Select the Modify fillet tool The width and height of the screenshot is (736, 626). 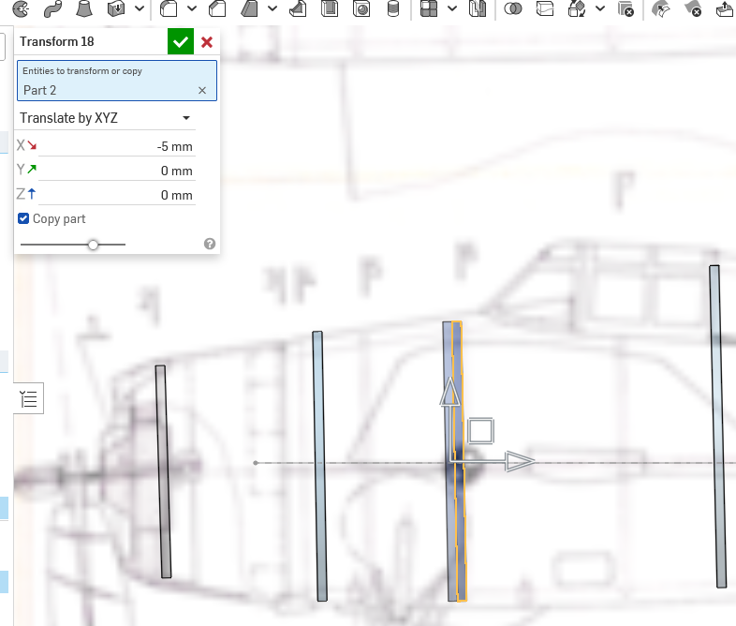[661, 8]
